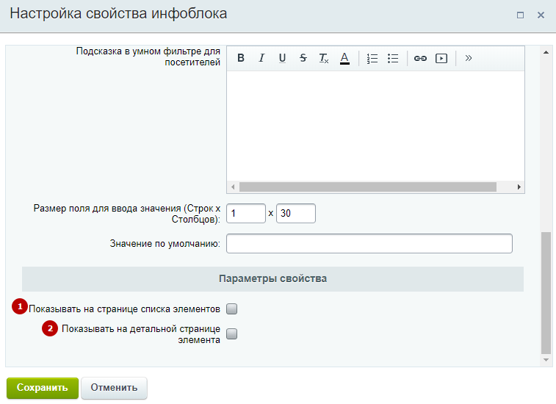Focus the 'Значение по умолчанию' field
556x404 pixels.
click(x=369, y=243)
